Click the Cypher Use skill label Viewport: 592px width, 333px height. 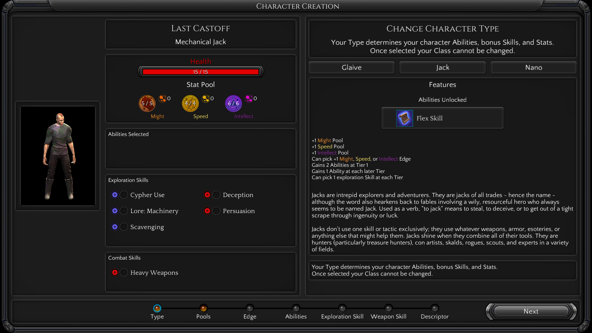pos(147,195)
